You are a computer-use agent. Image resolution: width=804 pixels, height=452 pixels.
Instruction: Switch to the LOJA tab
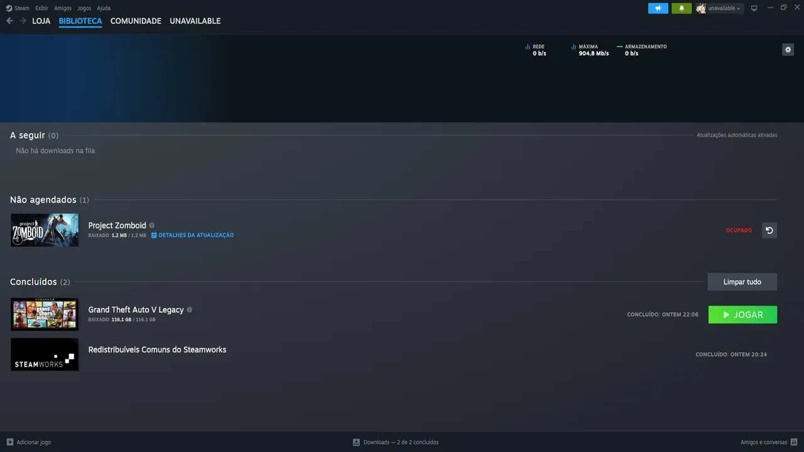click(41, 21)
